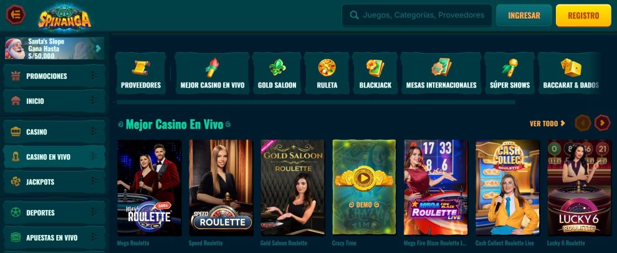Select the Ruleta wheel icon category
Image resolution: width=617 pixels, height=253 pixels.
(327, 73)
